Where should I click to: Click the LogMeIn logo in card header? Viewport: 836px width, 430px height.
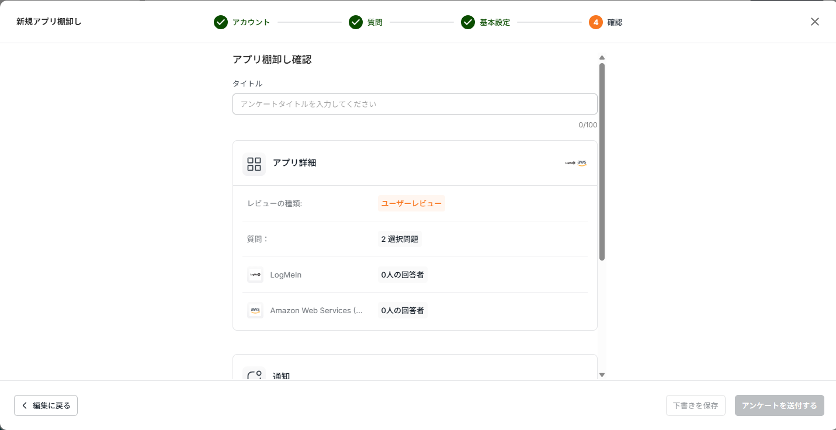pos(570,163)
